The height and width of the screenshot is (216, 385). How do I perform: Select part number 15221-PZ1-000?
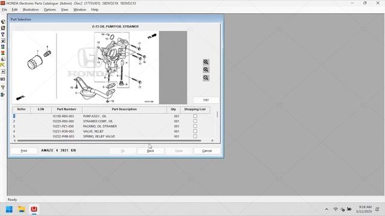pyautogui.click(x=63, y=127)
